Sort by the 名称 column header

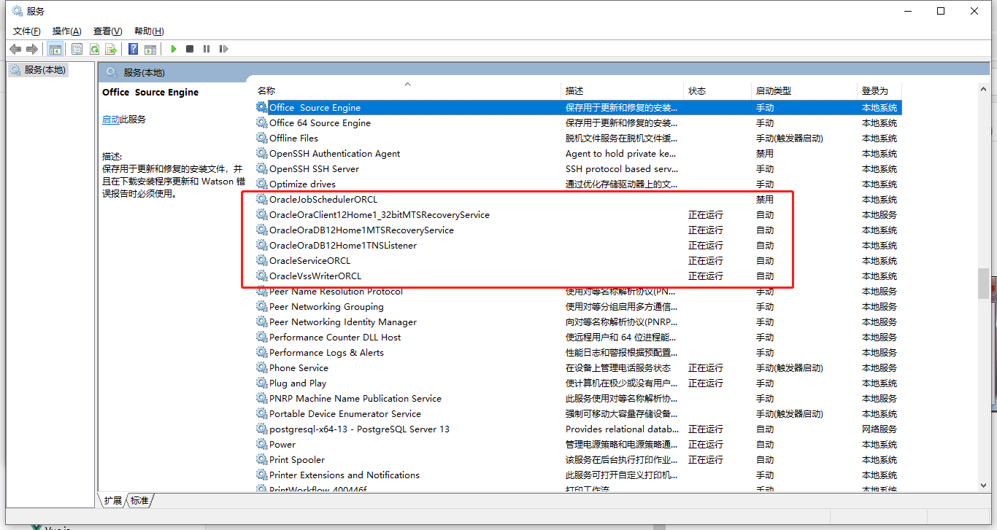(x=408, y=90)
